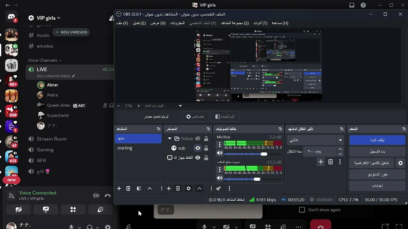Undock the scenes panel icon
Viewport: 408px width, 229px height.
158,129
